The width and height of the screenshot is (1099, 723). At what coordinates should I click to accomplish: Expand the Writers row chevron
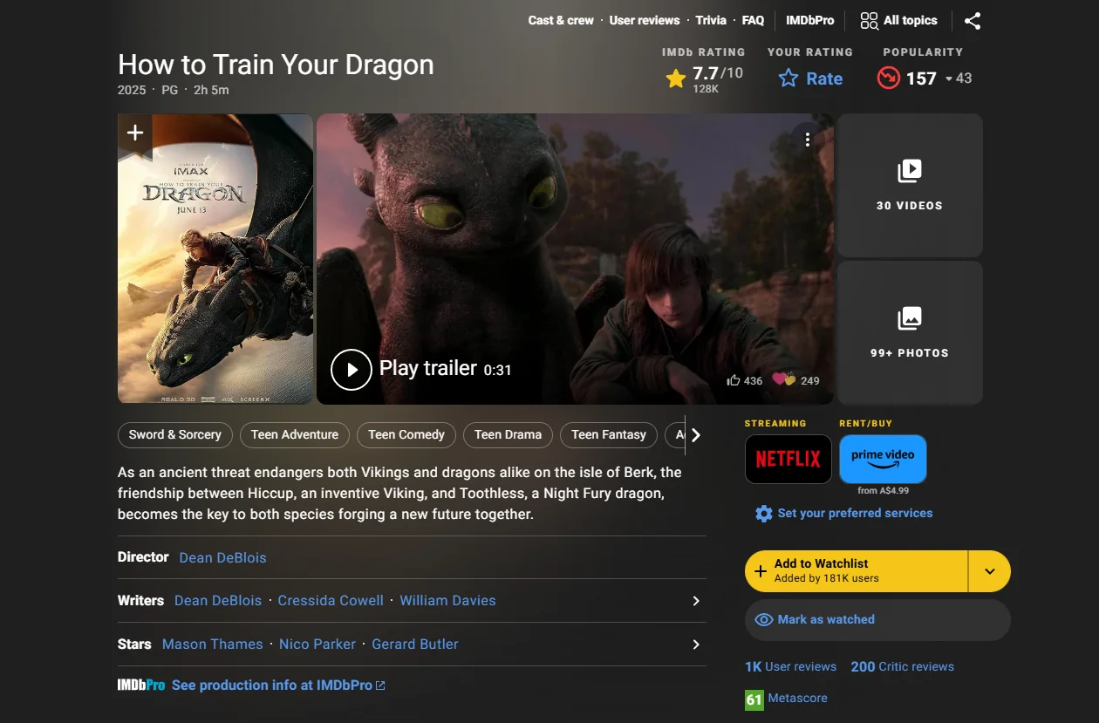coord(695,601)
